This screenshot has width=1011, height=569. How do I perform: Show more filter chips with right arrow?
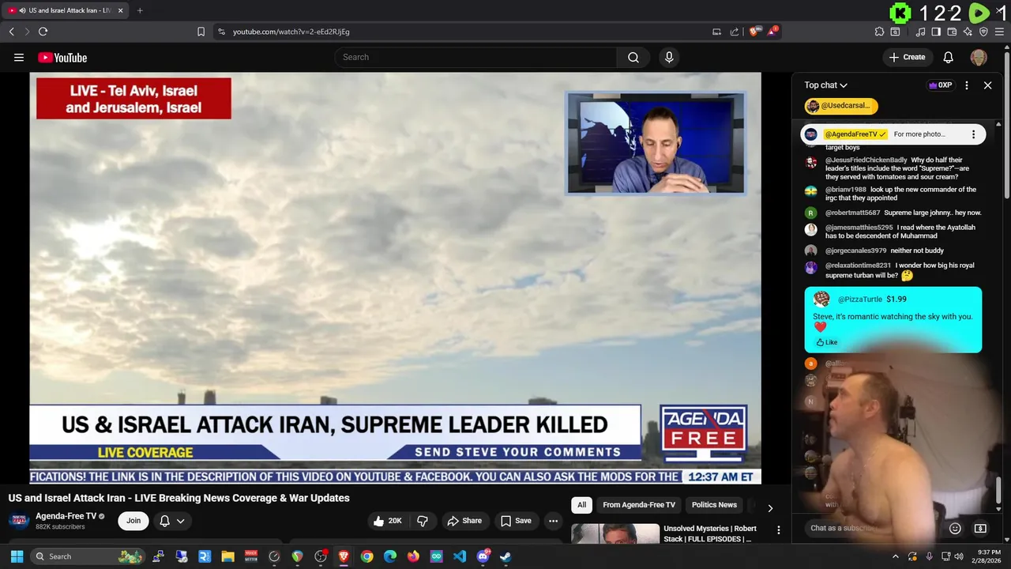coord(770,508)
